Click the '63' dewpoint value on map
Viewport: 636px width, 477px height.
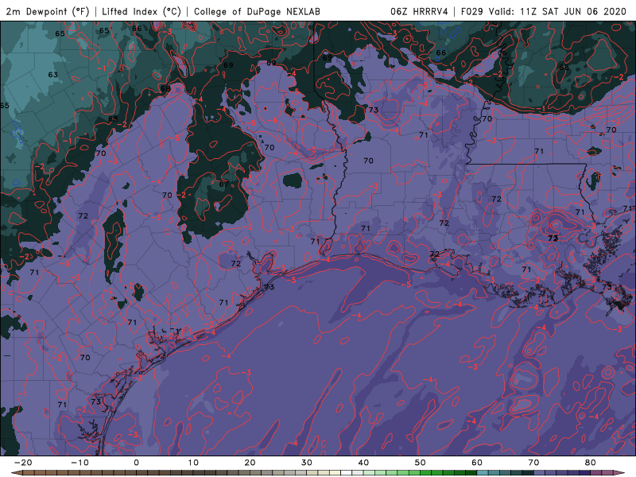coord(53,75)
